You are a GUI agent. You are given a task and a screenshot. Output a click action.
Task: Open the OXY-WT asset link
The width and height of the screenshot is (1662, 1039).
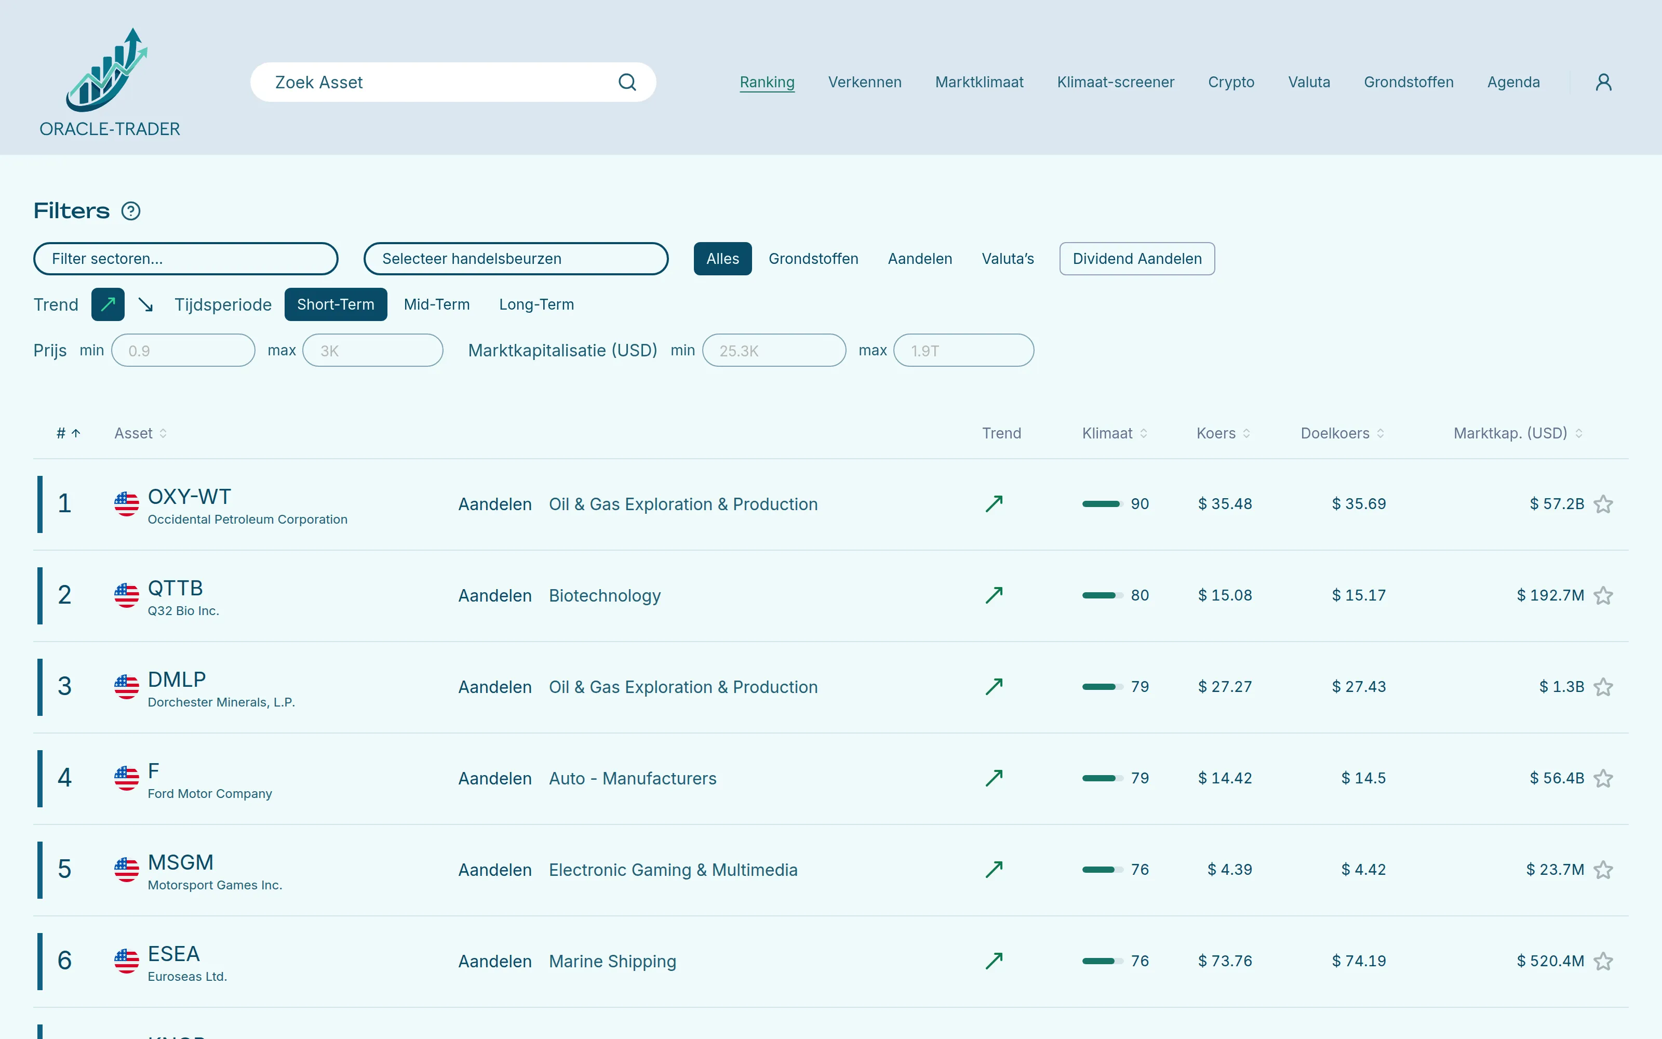(190, 497)
